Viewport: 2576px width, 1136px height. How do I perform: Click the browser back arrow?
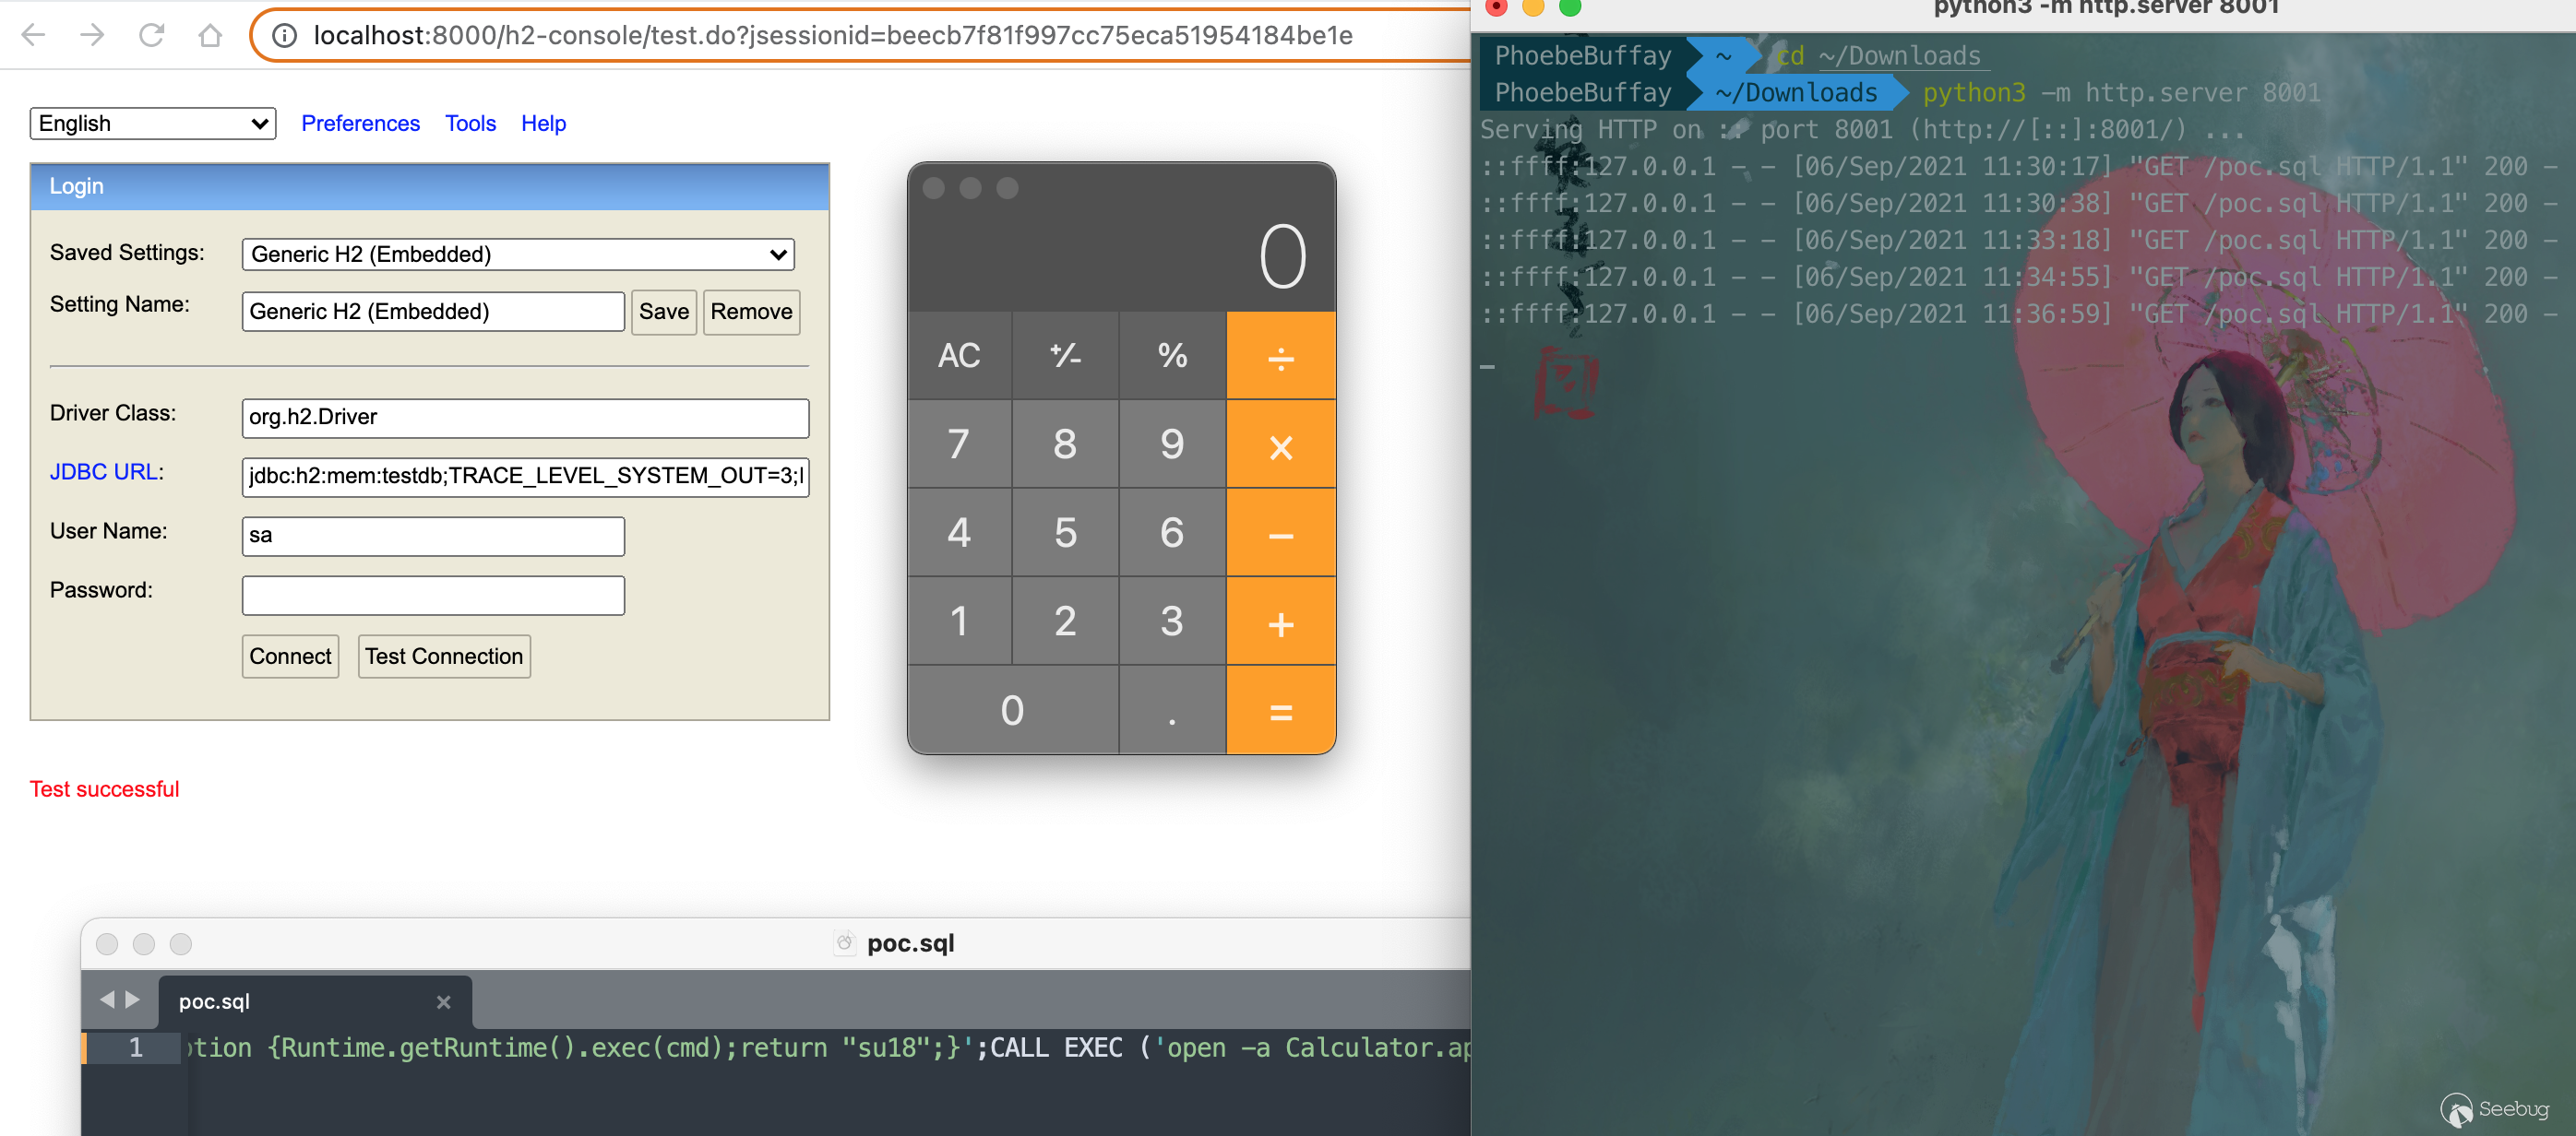tap(34, 35)
